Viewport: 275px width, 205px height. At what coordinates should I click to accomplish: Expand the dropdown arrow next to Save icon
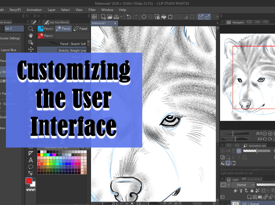(x=121, y=17)
